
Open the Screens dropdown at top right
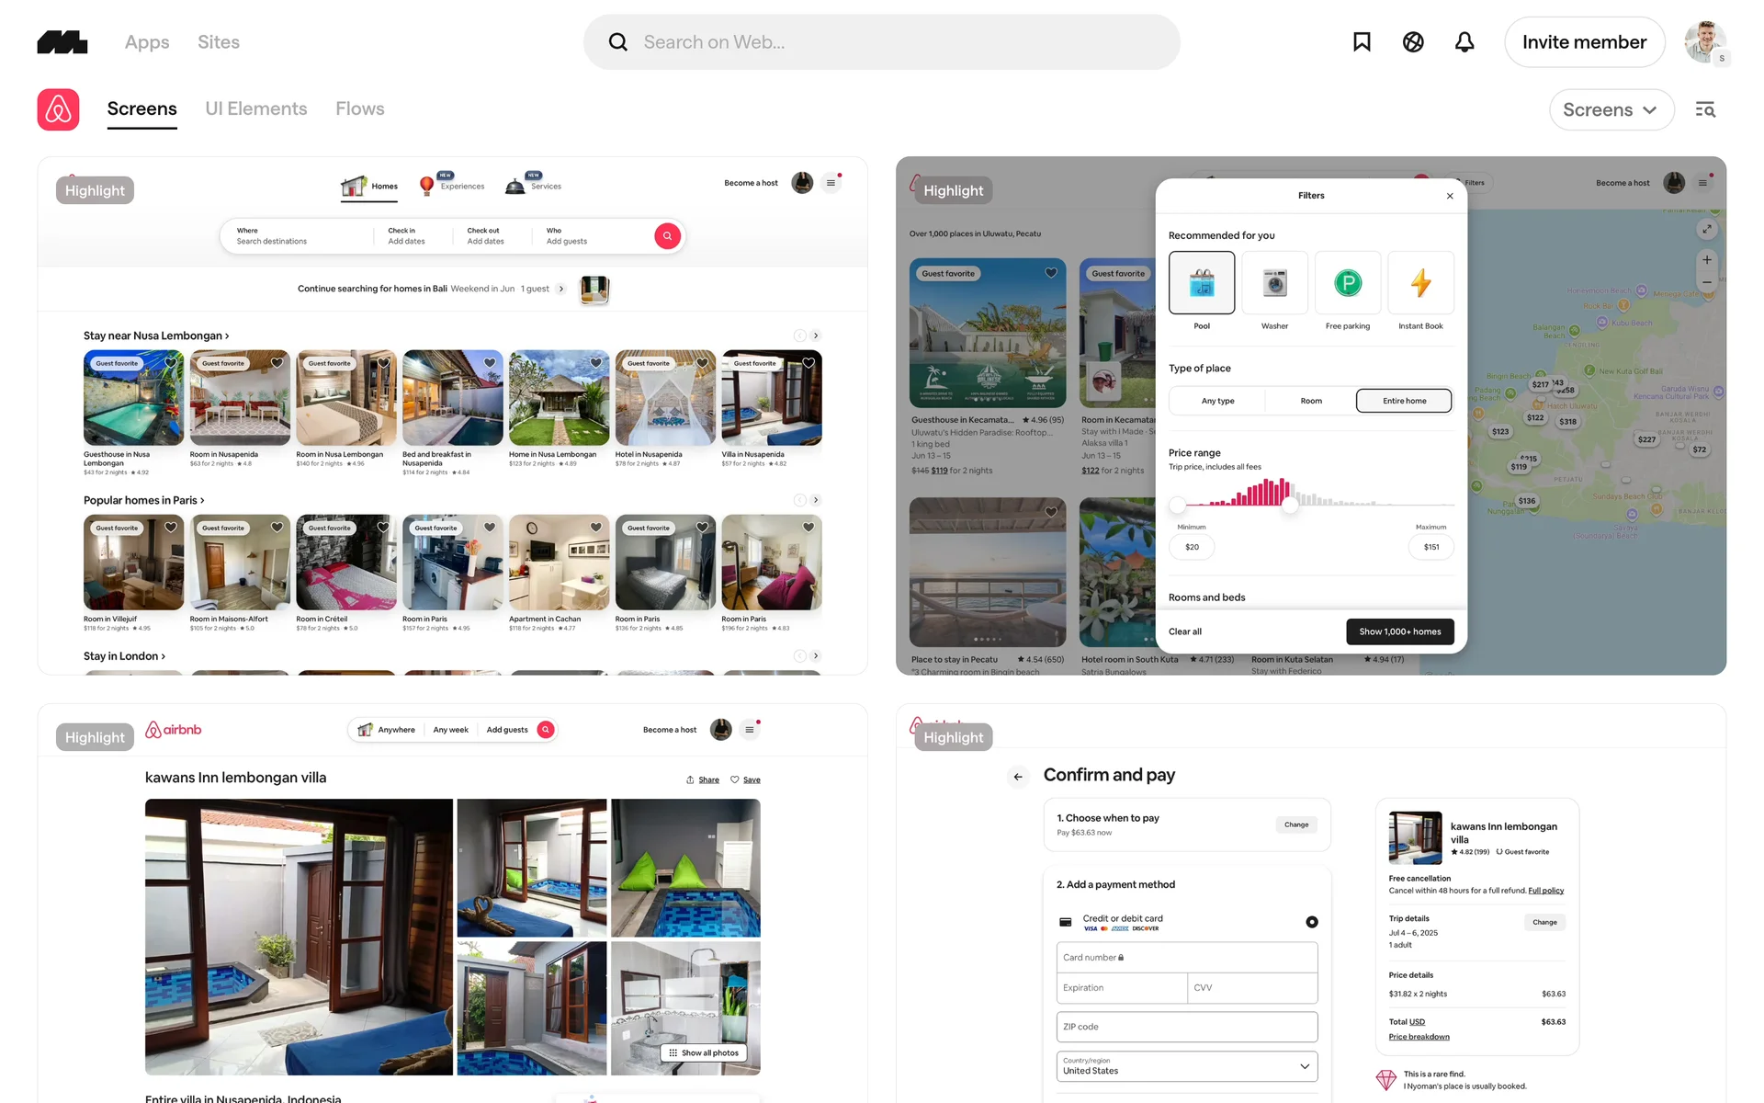1611,109
